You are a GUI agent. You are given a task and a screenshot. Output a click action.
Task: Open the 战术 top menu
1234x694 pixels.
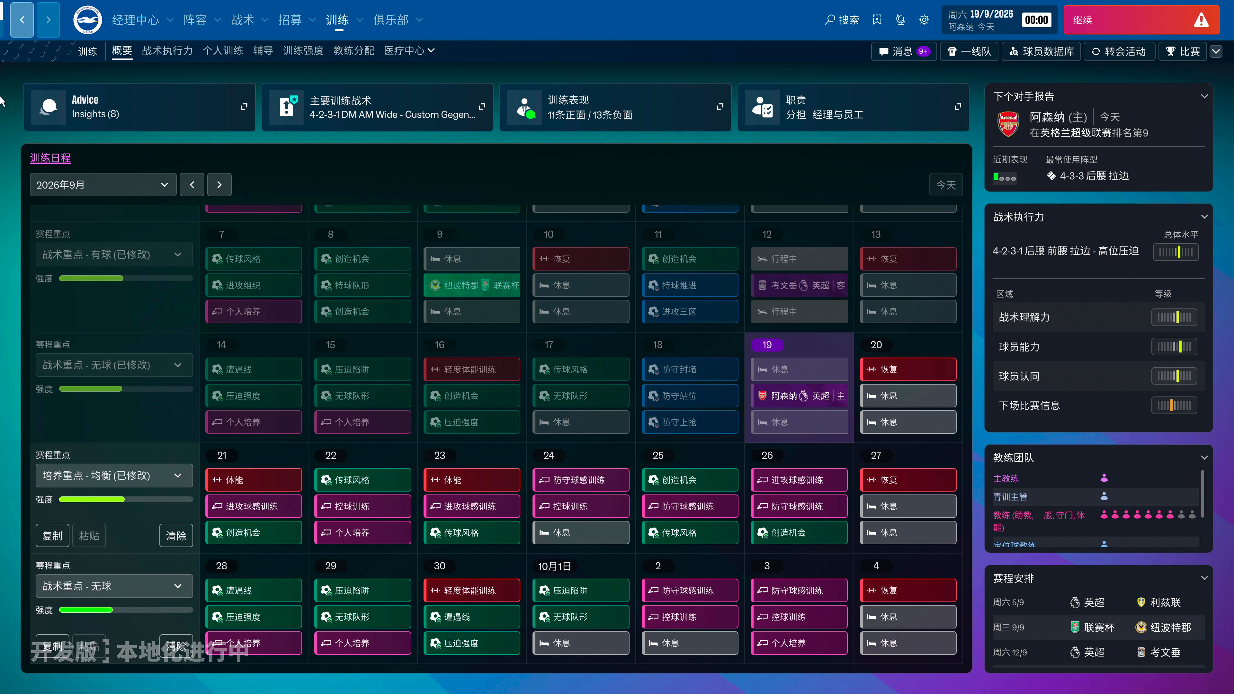[x=249, y=20]
